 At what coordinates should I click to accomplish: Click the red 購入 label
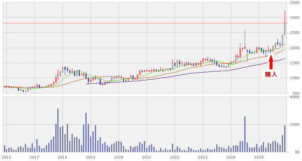coord(271,74)
